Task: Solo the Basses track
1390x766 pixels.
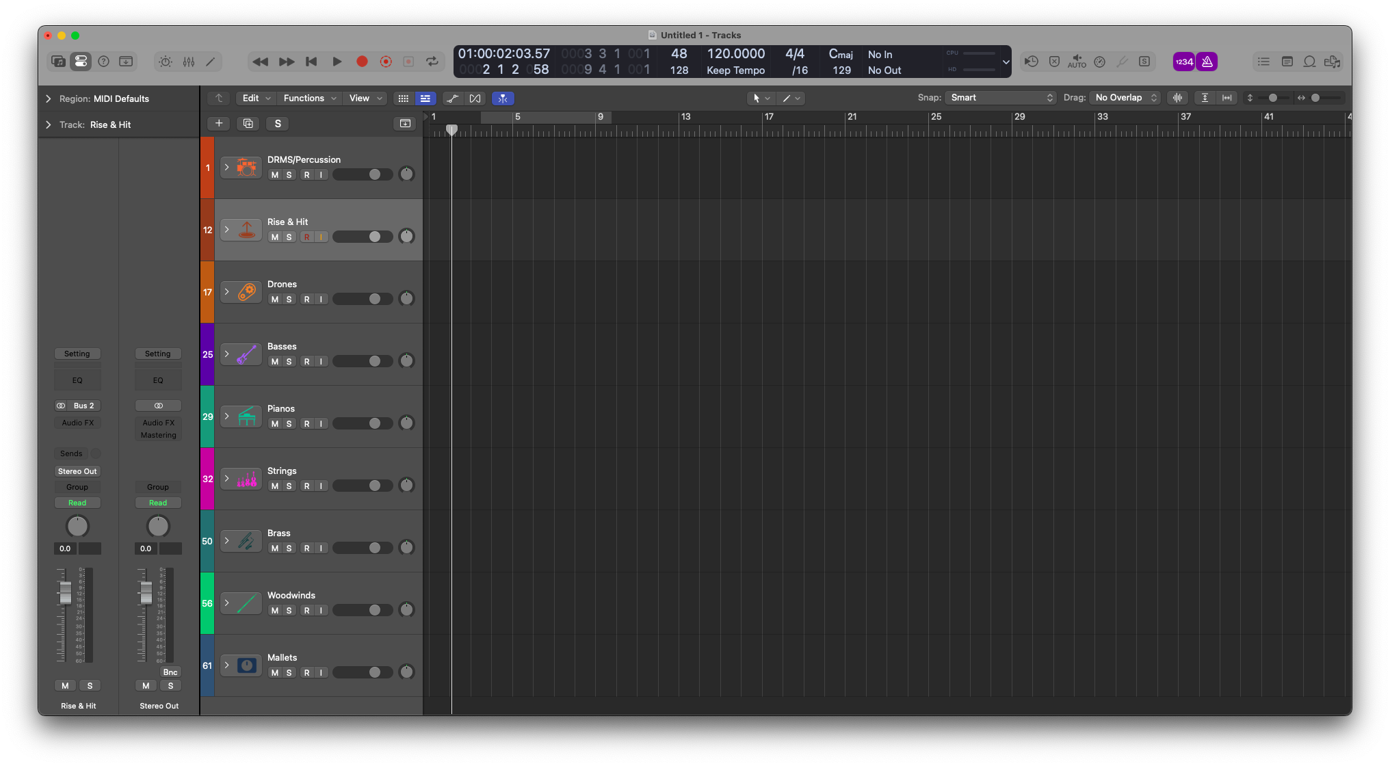Action: point(289,362)
